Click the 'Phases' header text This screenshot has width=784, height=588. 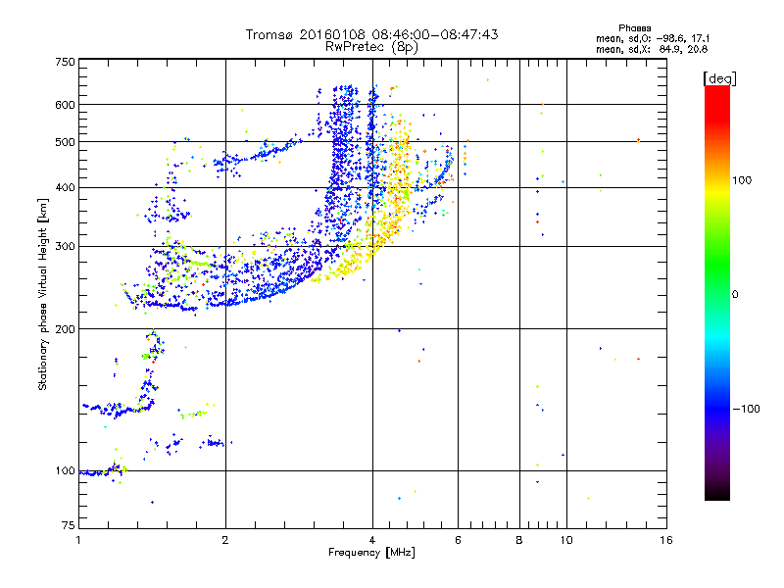point(634,28)
